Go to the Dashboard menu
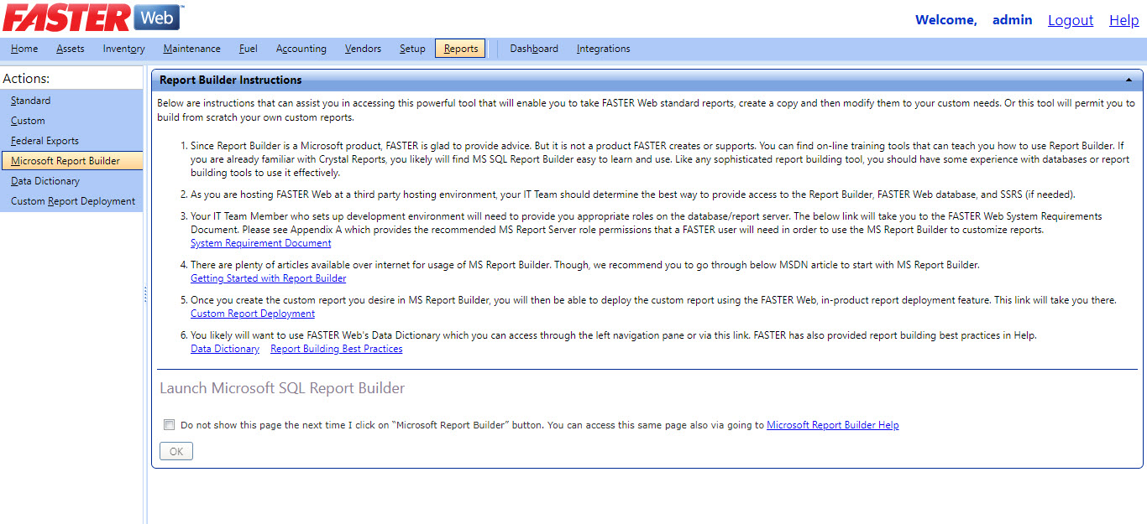The image size is (1147, 524). point(534,49)
